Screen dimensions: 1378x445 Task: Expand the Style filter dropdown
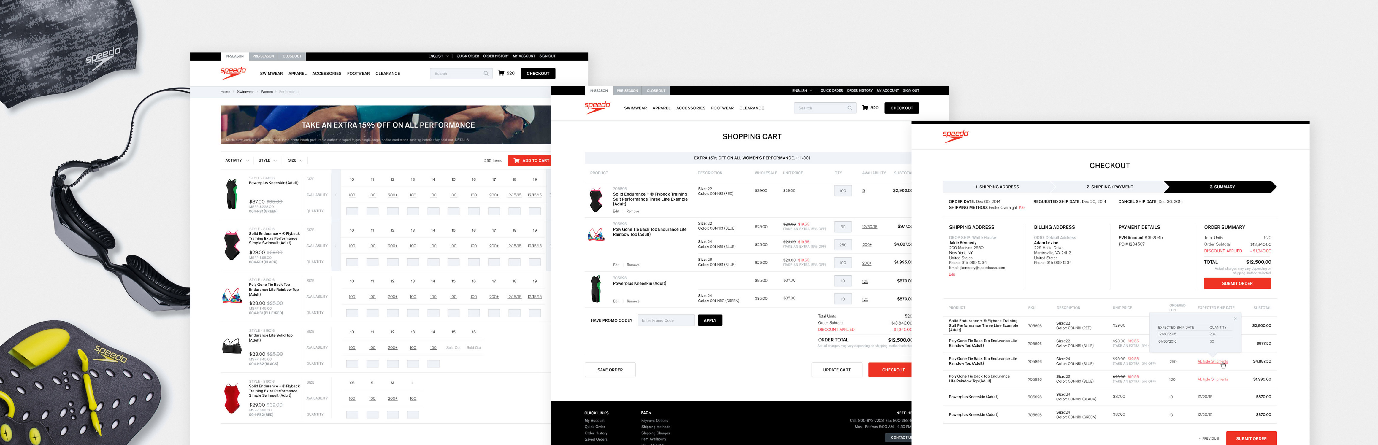(x=267, y=160)
